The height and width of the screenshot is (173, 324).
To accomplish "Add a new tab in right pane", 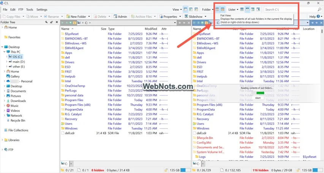I will point(203,164).
